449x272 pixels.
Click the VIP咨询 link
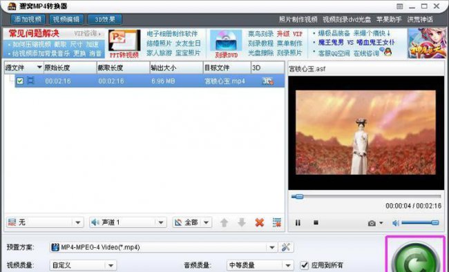coord(87,34)
